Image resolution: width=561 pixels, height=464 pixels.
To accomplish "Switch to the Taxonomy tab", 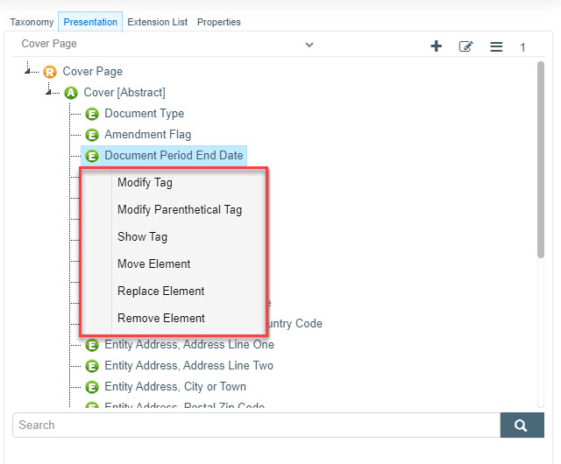I will 32,22.
